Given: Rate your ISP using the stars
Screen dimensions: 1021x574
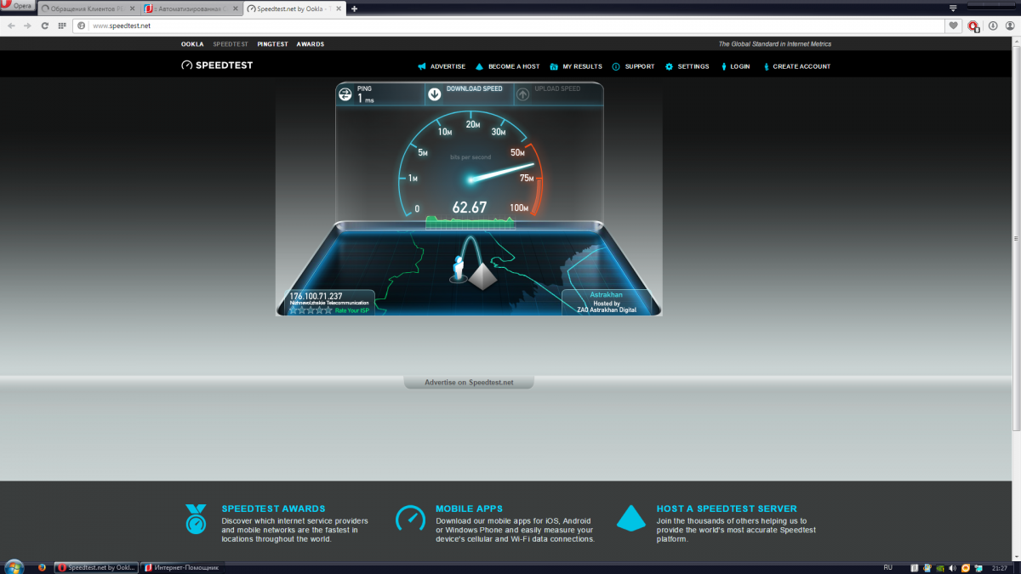Looking at the screenshot, I should (310, 310).
